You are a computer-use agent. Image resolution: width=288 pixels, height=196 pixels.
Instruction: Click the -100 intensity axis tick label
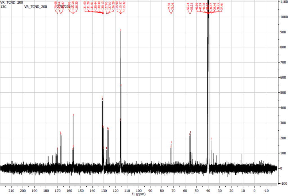(283, 184)
